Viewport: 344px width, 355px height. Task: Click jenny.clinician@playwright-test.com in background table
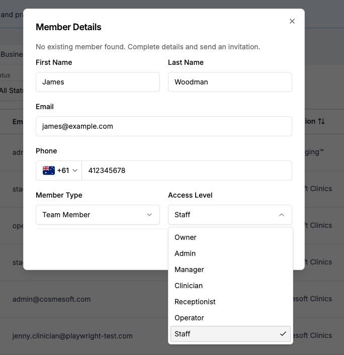(72, 336)
